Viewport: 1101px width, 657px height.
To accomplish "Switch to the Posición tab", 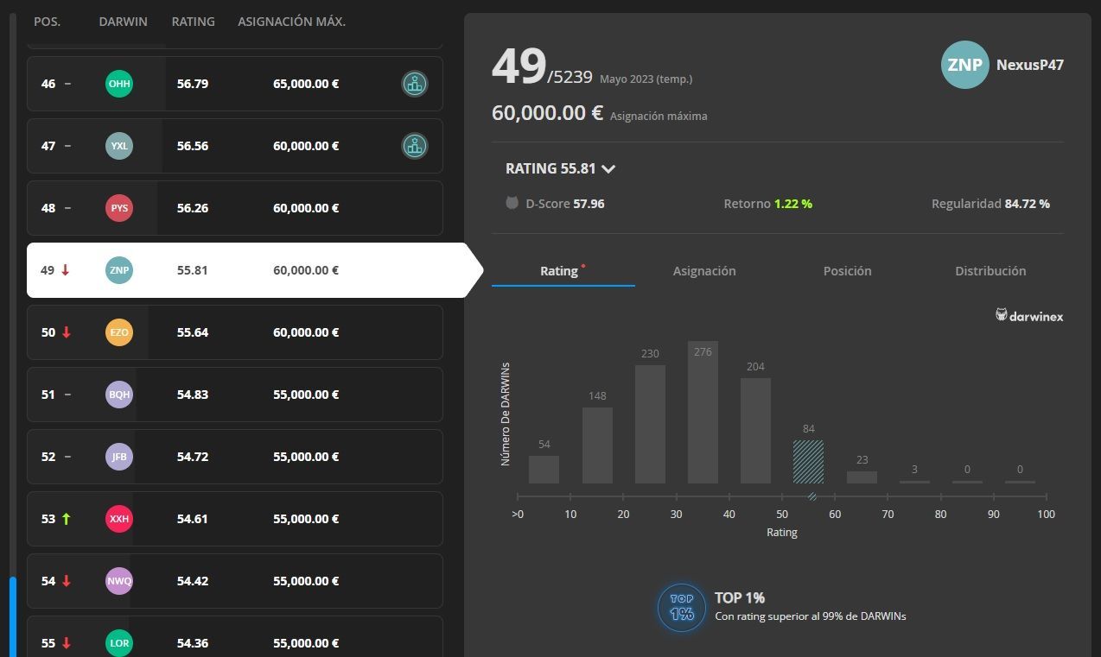I will pos(847,270).
